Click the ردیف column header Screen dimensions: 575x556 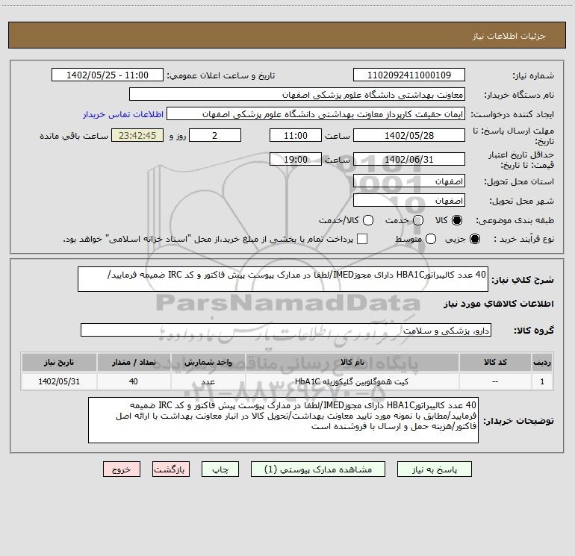[542, 362]
